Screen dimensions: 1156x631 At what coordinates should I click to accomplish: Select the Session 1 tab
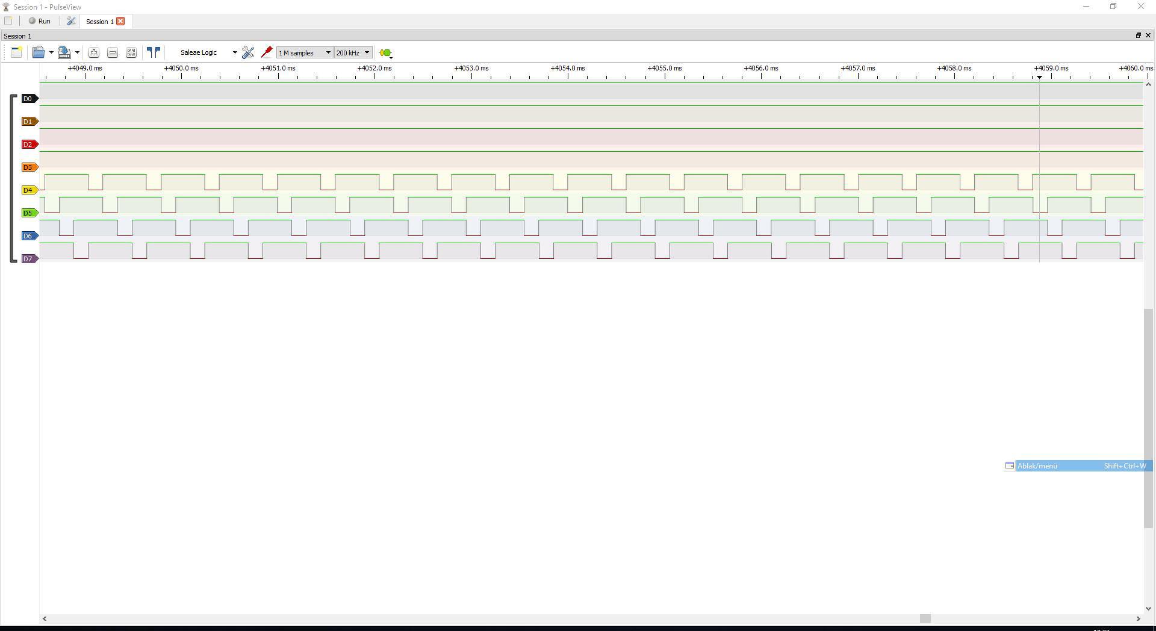pos(99,22)
